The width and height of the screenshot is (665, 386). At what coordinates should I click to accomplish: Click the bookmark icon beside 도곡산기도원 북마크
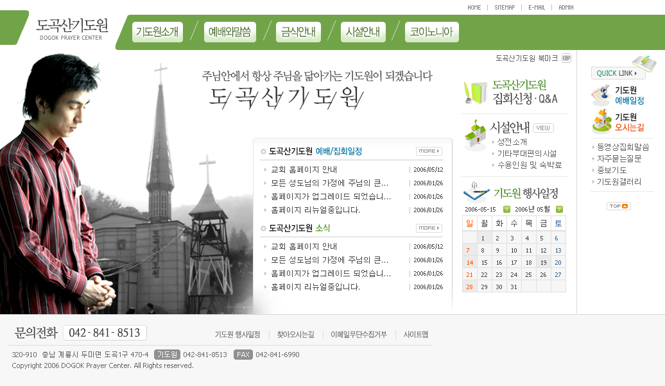click(566, 58)
